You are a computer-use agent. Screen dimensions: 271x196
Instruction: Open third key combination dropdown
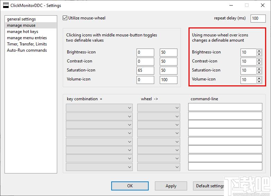pyautogui.click(x=99, y=125)
